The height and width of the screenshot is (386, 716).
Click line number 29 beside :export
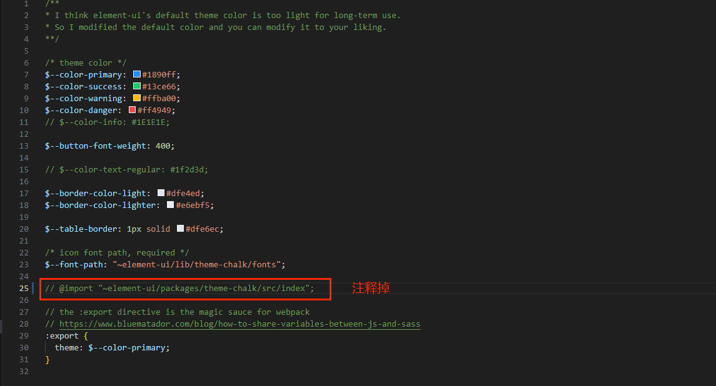24,335
